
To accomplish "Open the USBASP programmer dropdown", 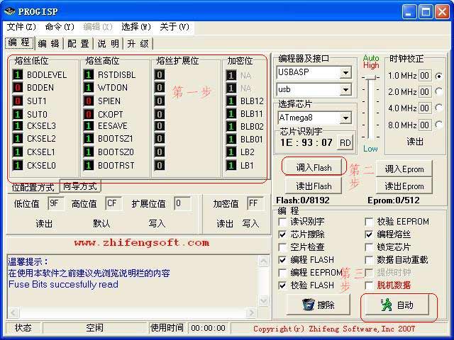I will click(x=345, y=73).
